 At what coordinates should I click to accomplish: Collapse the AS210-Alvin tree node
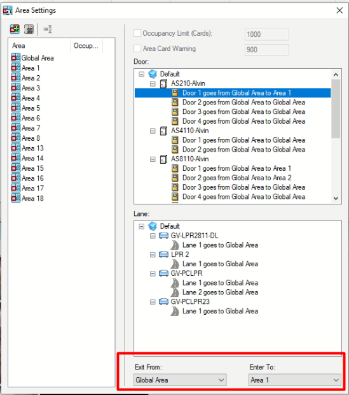click(153, 83)
